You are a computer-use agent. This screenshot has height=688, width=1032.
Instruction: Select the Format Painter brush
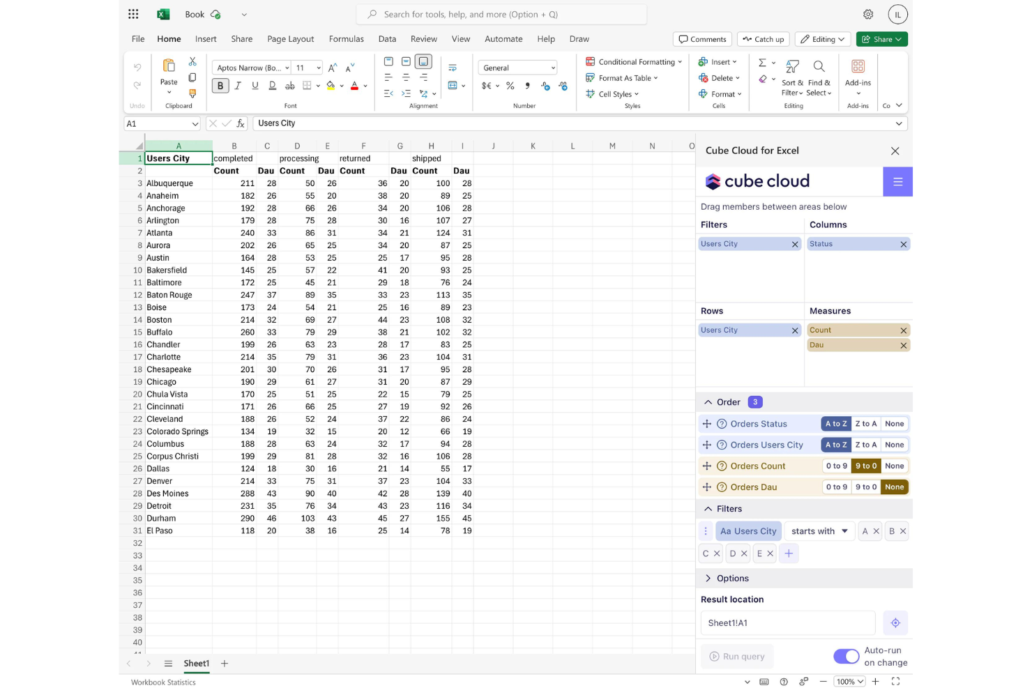[192, 93]
